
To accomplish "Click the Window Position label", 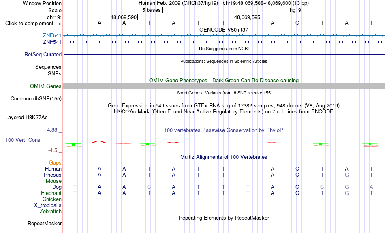I will pyautogui.click(x=42, y=3).
